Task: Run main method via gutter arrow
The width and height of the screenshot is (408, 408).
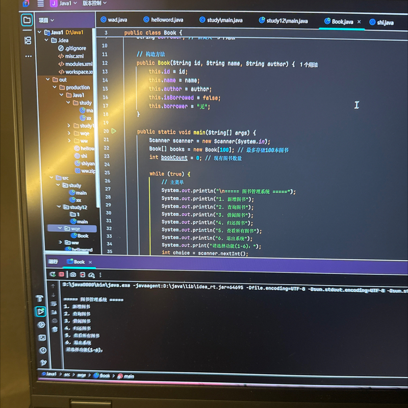Action: 114,131
